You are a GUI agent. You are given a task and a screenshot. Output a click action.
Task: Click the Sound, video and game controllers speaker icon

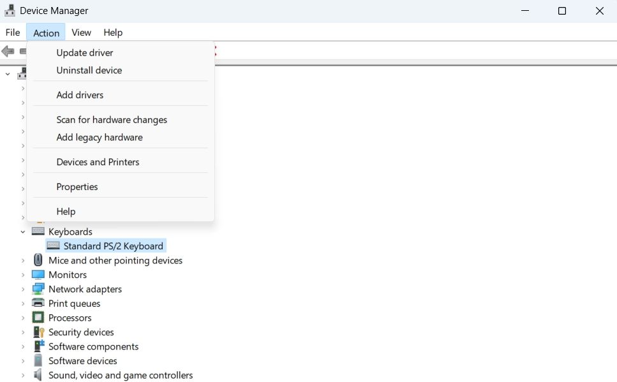coord(38,375)
